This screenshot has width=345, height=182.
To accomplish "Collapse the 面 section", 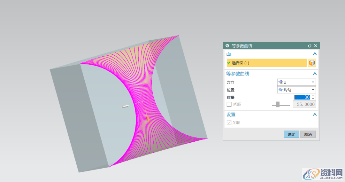I will (x=315, y=54).
